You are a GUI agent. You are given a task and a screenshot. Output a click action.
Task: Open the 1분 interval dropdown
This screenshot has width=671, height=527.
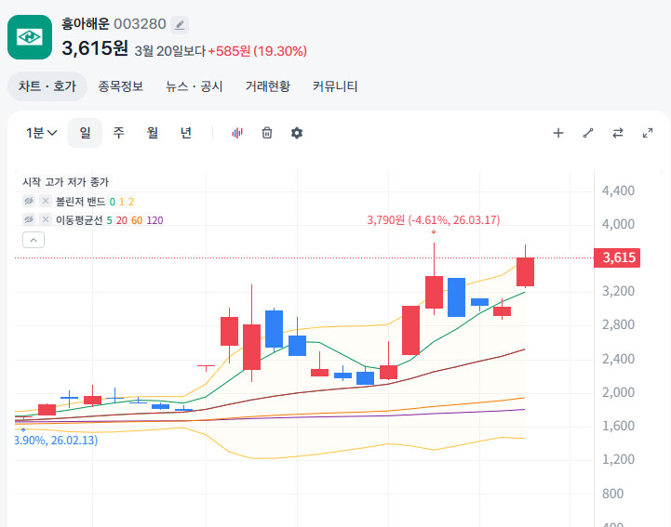[x=42, y=133]
